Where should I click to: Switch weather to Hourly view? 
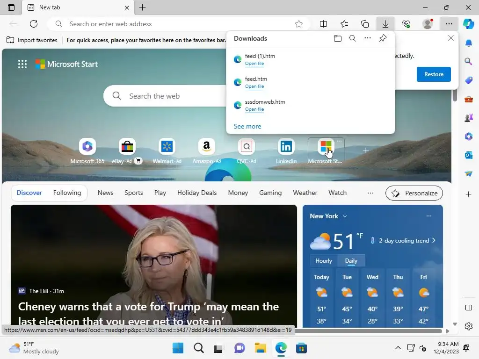pos(324,261)
